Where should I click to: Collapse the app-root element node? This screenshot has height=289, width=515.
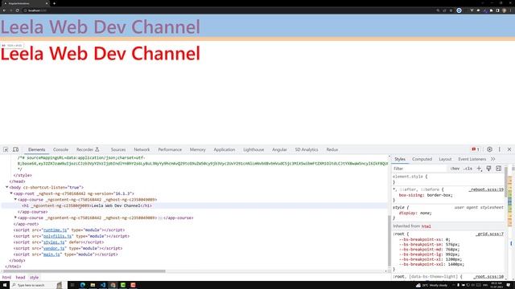point(11,193)
